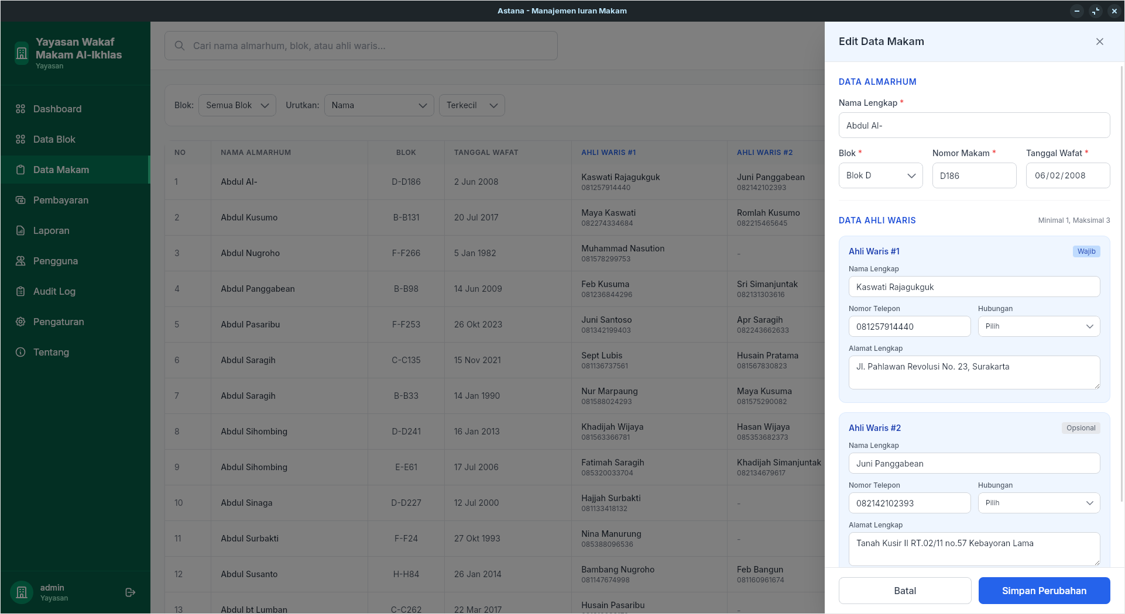Click the Batal button

pyautogui.click(x=904, y=591)
